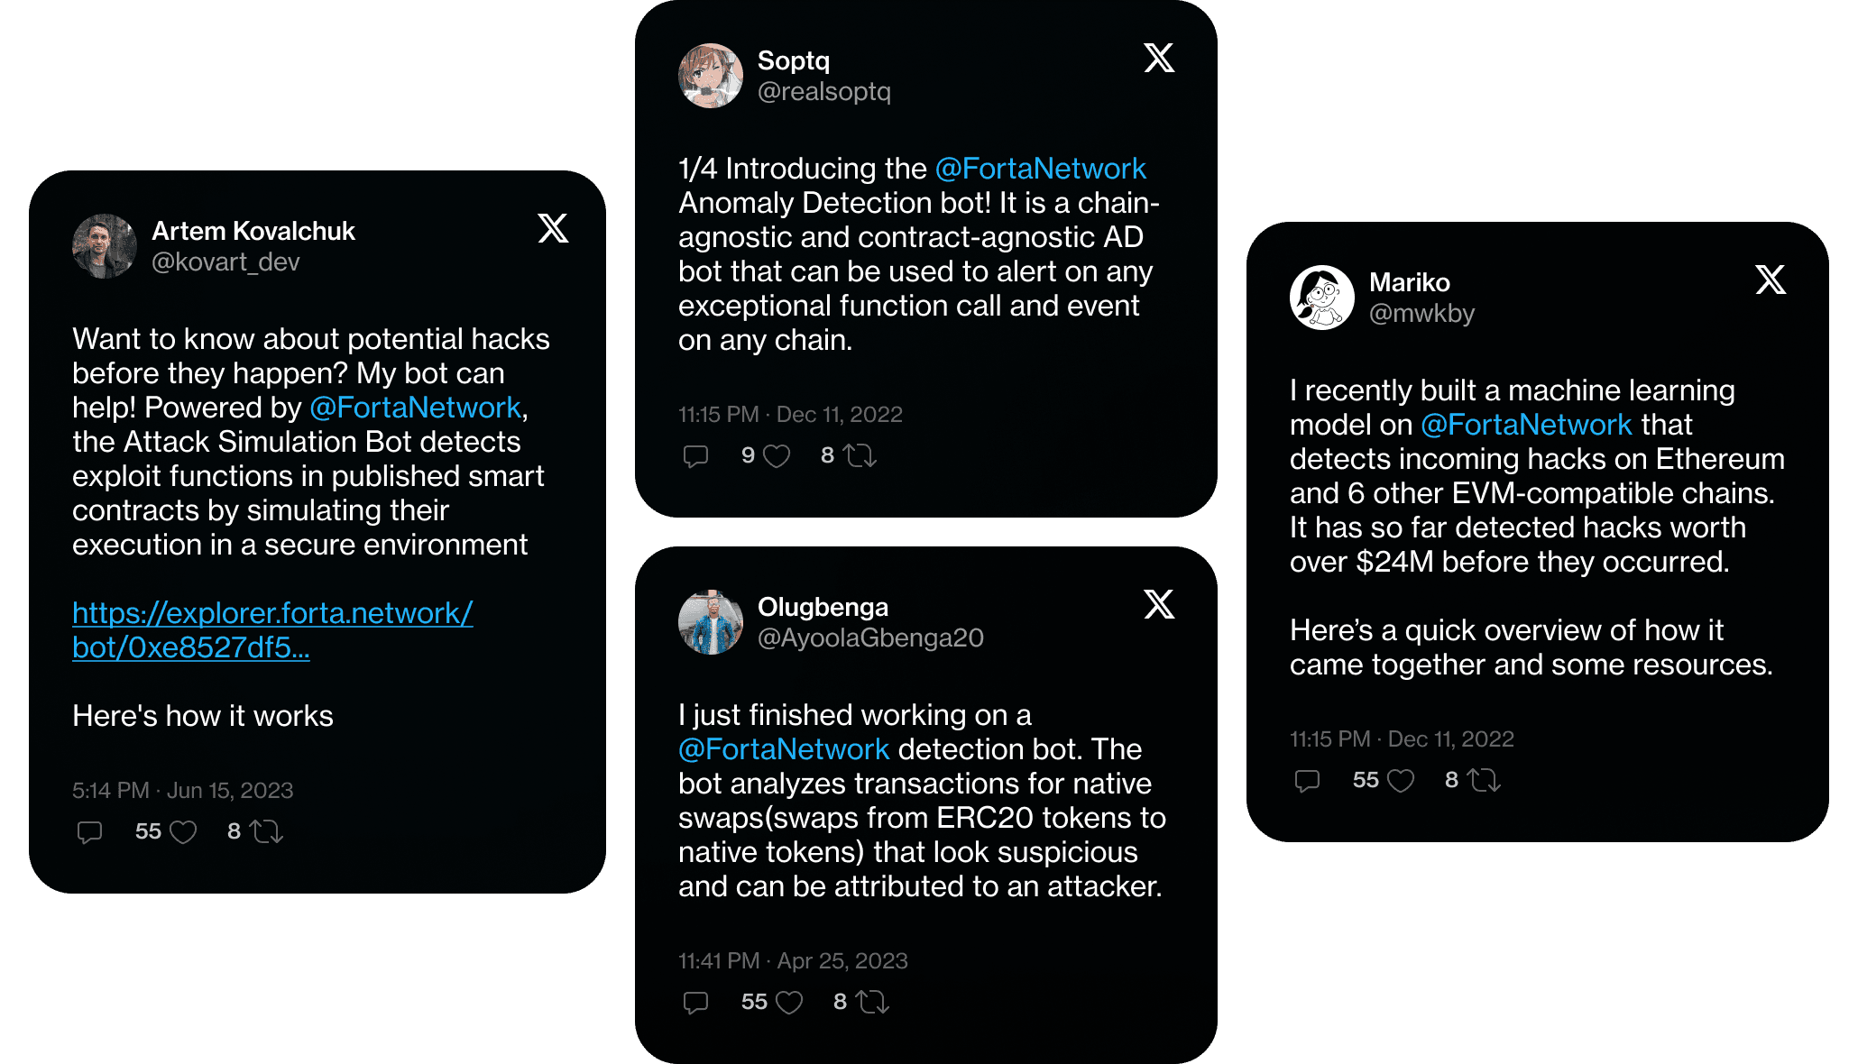Retweet Soptq's Anomaly Detection tweet
1858x1064 pixels.
point(860,455)
